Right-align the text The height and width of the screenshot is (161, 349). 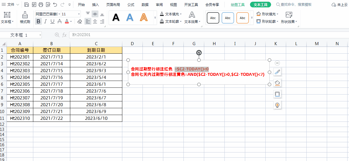(102, 21)
